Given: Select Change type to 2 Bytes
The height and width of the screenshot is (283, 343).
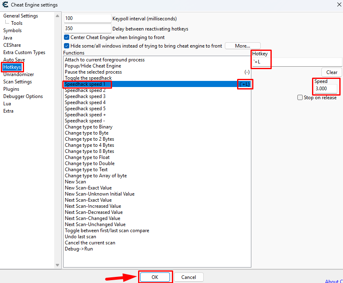Looking at the screenshot, I should click(x=157, y=139).
